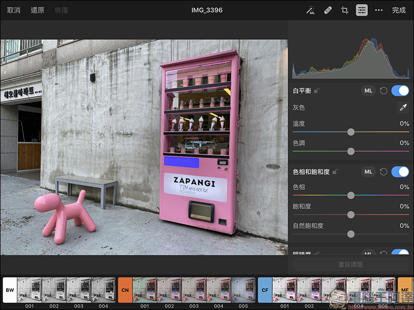Apply ML to hue and saturation section
Viewport: 414px width, 310px height.
(368, 172)
